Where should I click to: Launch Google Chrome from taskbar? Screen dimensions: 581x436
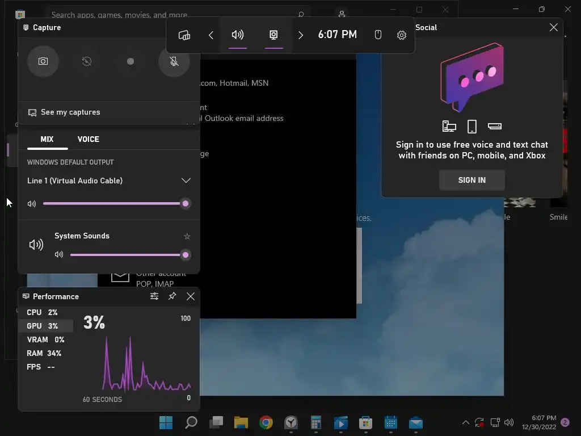(266, 422)
